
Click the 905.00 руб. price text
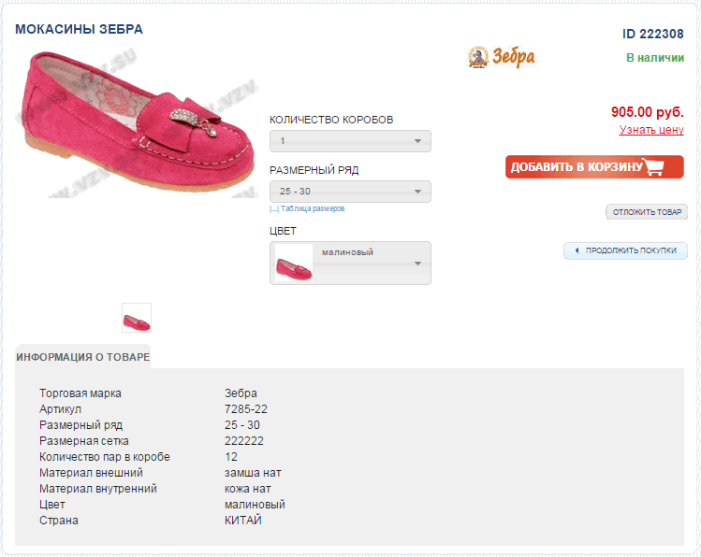click(x=647, y=112)
